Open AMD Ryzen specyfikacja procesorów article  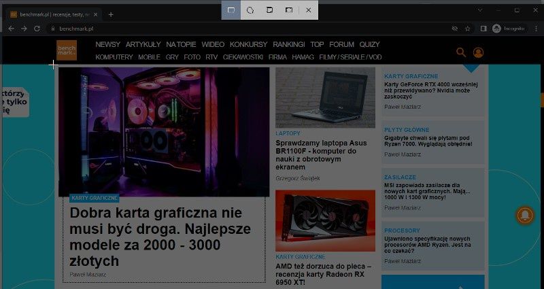[428, 245]
